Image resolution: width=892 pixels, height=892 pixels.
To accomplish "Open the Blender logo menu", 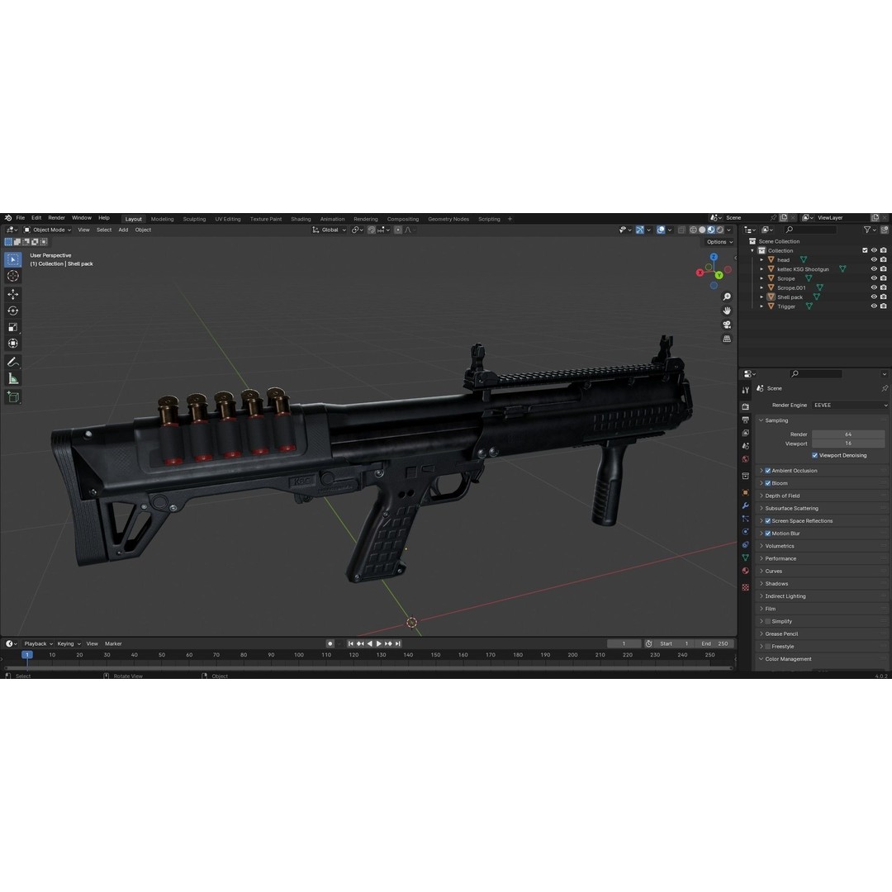I will 8,218.
